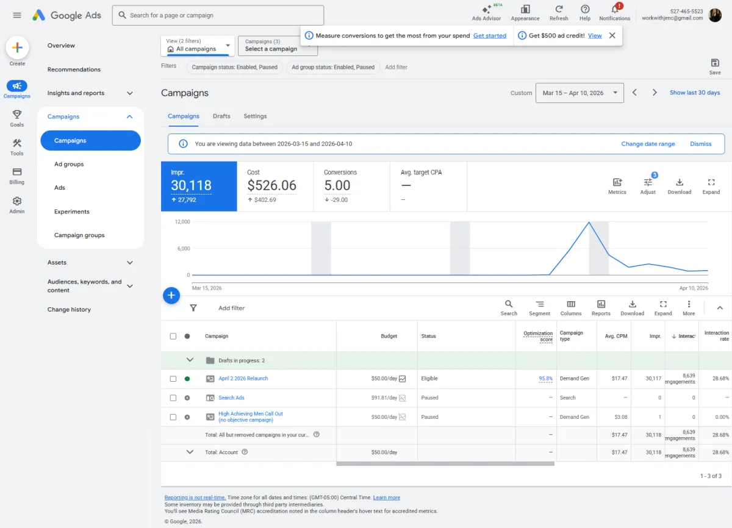
Task: Open the Goals sidebar icon
Action: [17, 115]
